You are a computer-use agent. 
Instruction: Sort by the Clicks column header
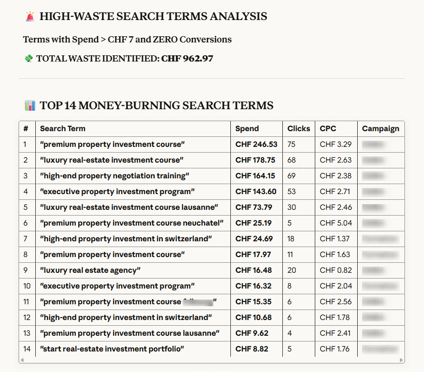pyautogui.click(x=299, y=128)
